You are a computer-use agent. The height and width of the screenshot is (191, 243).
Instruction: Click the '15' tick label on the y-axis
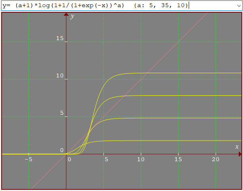pyautogui.click(x=59, y=39)
